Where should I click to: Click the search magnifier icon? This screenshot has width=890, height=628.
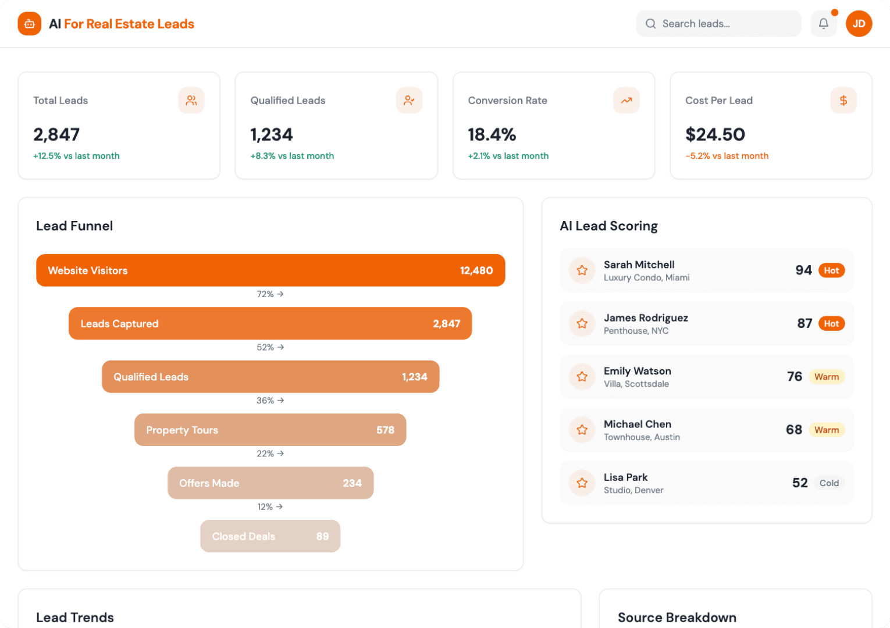tap(650, 24)
